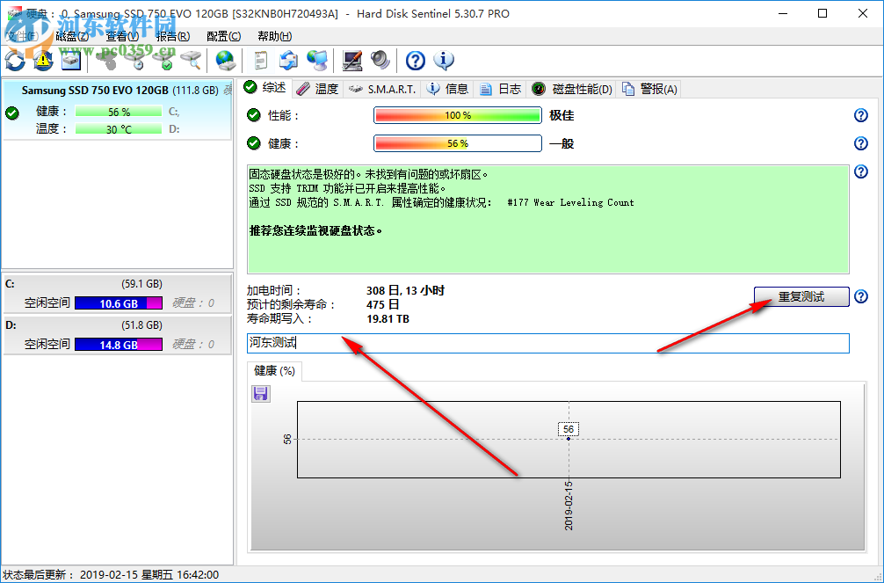This screenshot has height=583, width=884.
Task: Open the blue question mark help icon
Action: [x=414, y=61]
